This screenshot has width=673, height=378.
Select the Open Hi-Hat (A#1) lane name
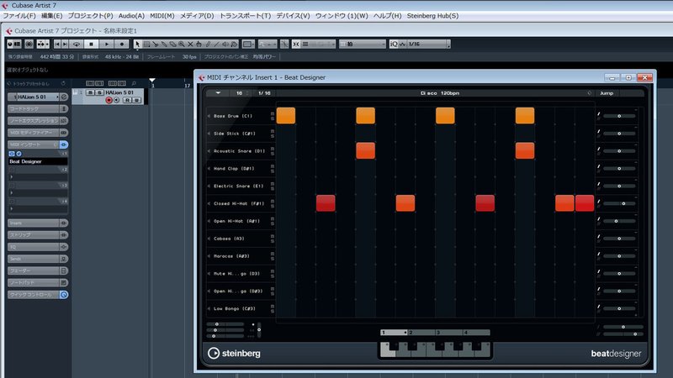[x=236, y=221]
